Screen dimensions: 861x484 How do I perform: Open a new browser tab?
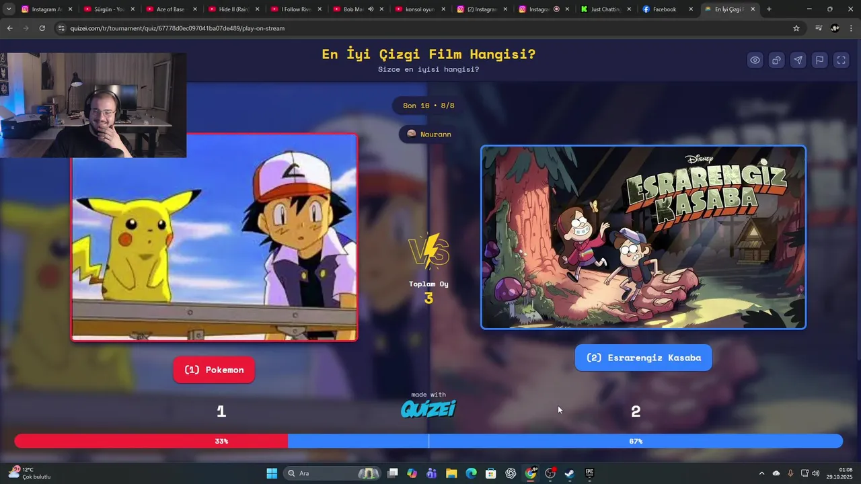point(769,9)
